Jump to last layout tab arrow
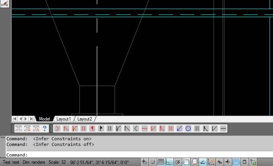Viewport: 273px width, 166px height. tap(32, 119)
